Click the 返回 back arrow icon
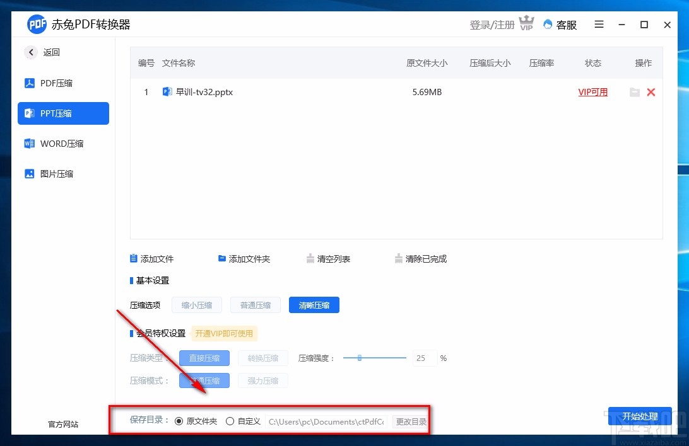This screenshot has width=689, height=446. point(30,52)
